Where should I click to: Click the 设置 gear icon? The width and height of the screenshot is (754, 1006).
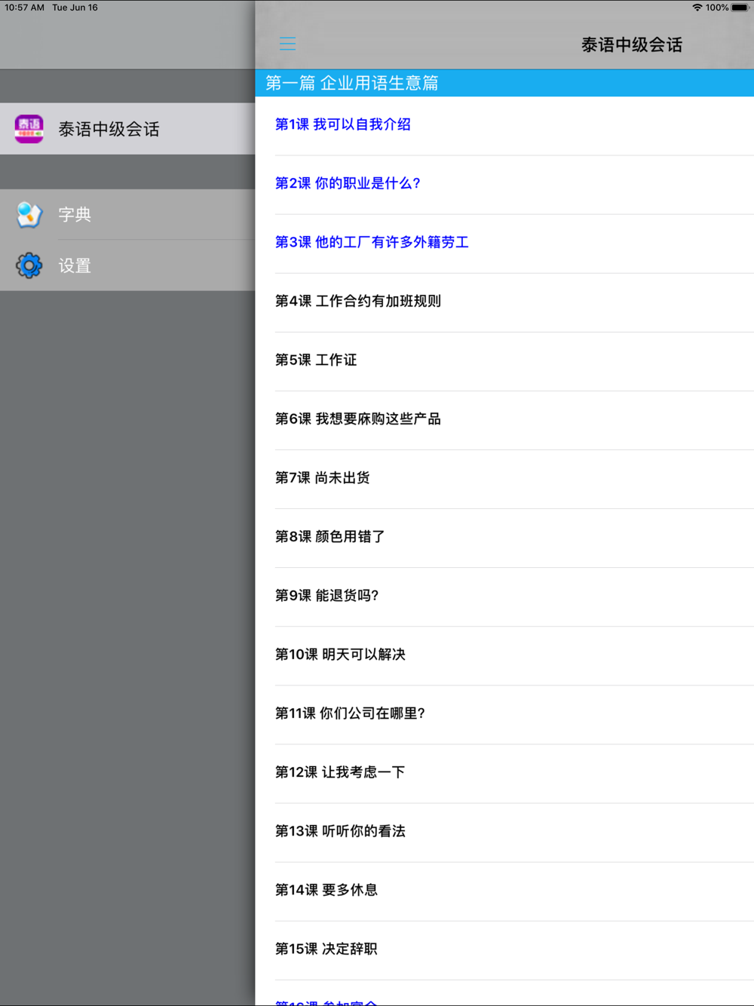(x=29, y=265)
